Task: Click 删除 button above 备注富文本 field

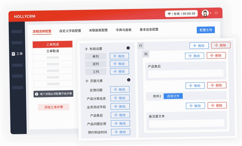Action: point(217,105)
